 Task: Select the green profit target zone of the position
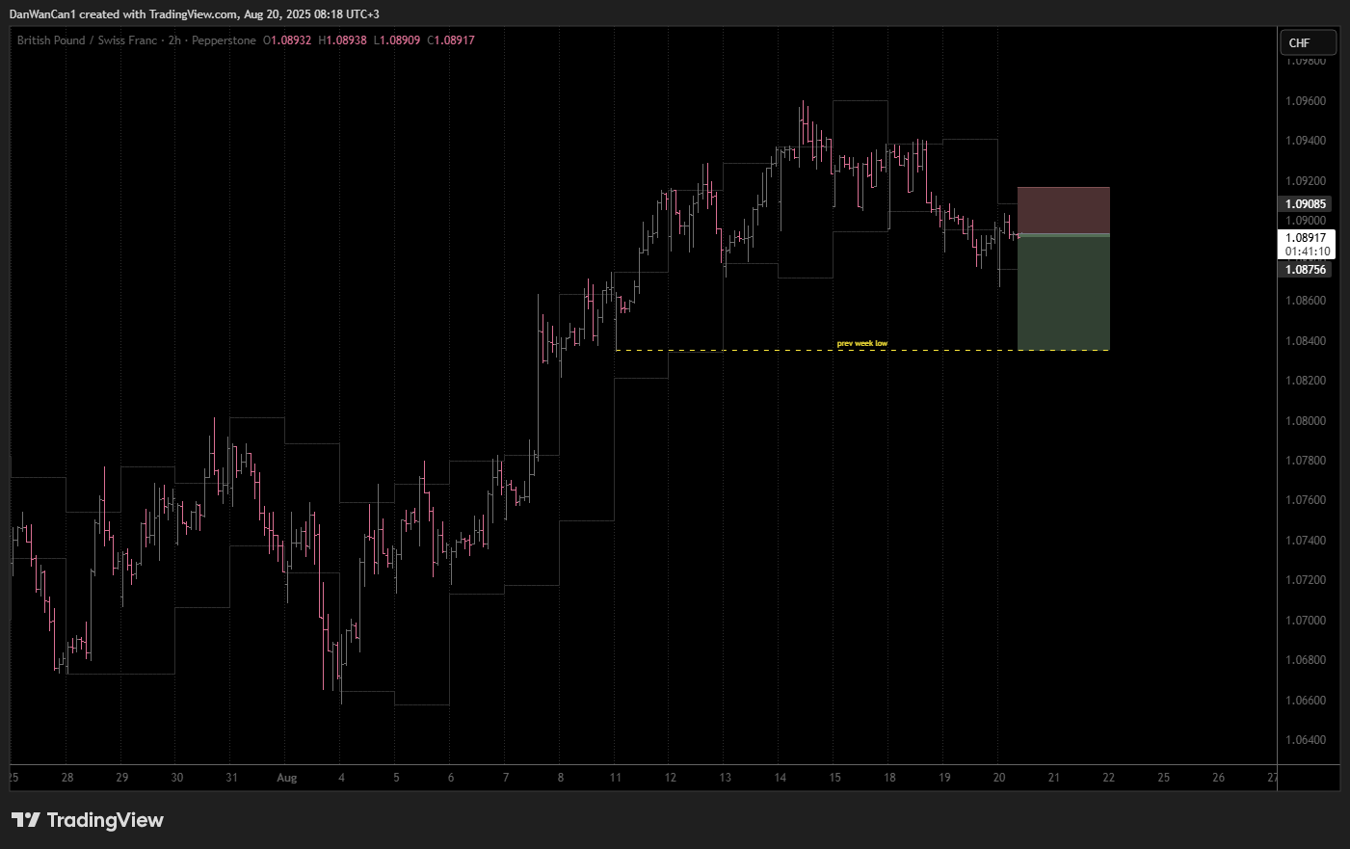[1064, 293]
